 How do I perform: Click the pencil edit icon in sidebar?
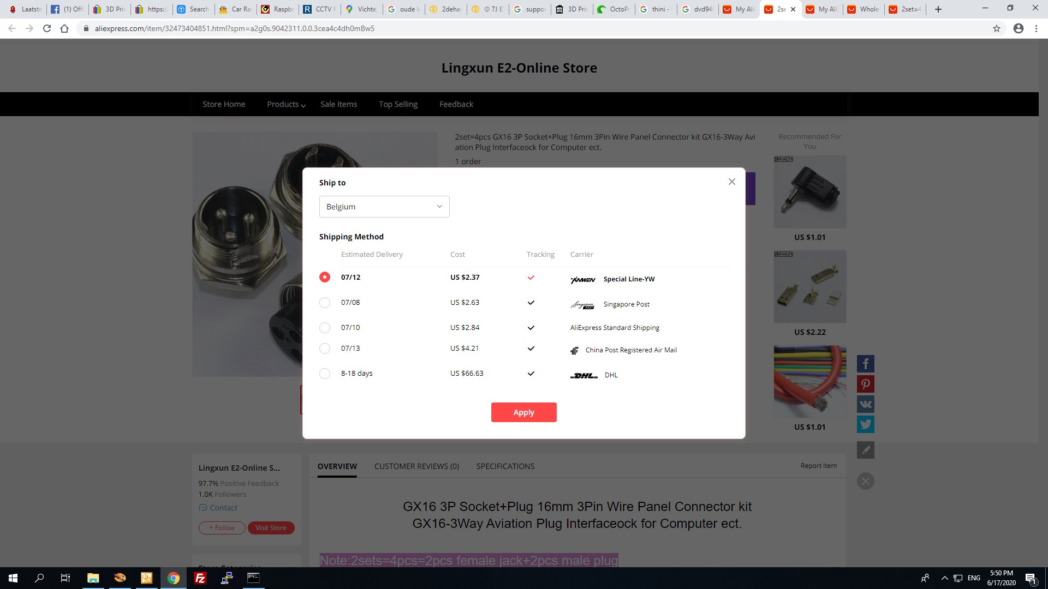(866, 450)
